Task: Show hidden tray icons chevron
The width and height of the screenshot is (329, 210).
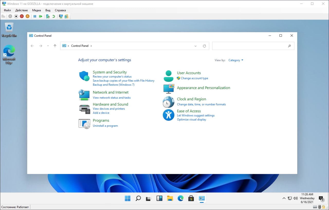Action: point(284,198)
